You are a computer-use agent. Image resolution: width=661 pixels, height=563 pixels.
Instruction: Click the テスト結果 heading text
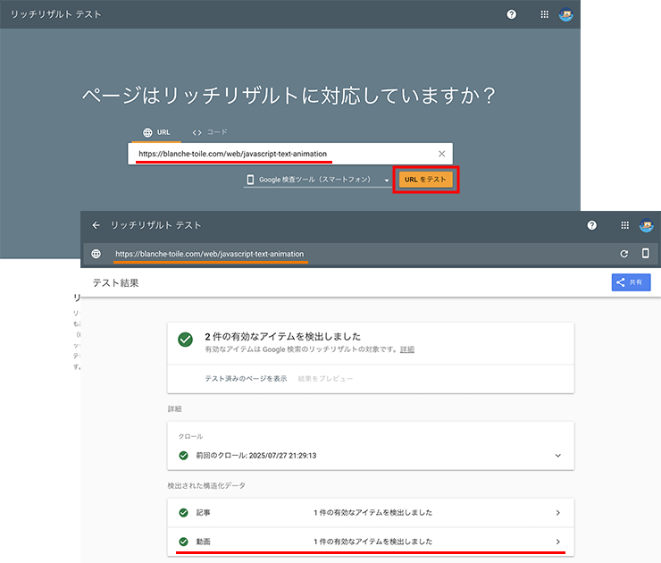(x=115, y=283)
